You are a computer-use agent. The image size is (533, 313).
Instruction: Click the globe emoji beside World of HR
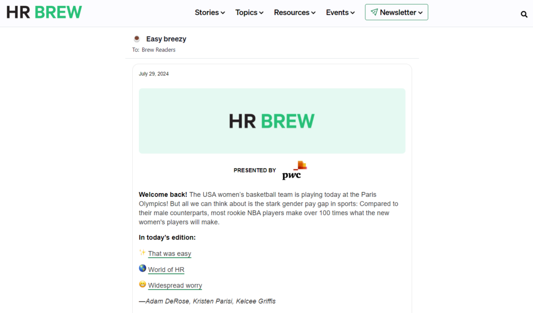coord(143,268)
